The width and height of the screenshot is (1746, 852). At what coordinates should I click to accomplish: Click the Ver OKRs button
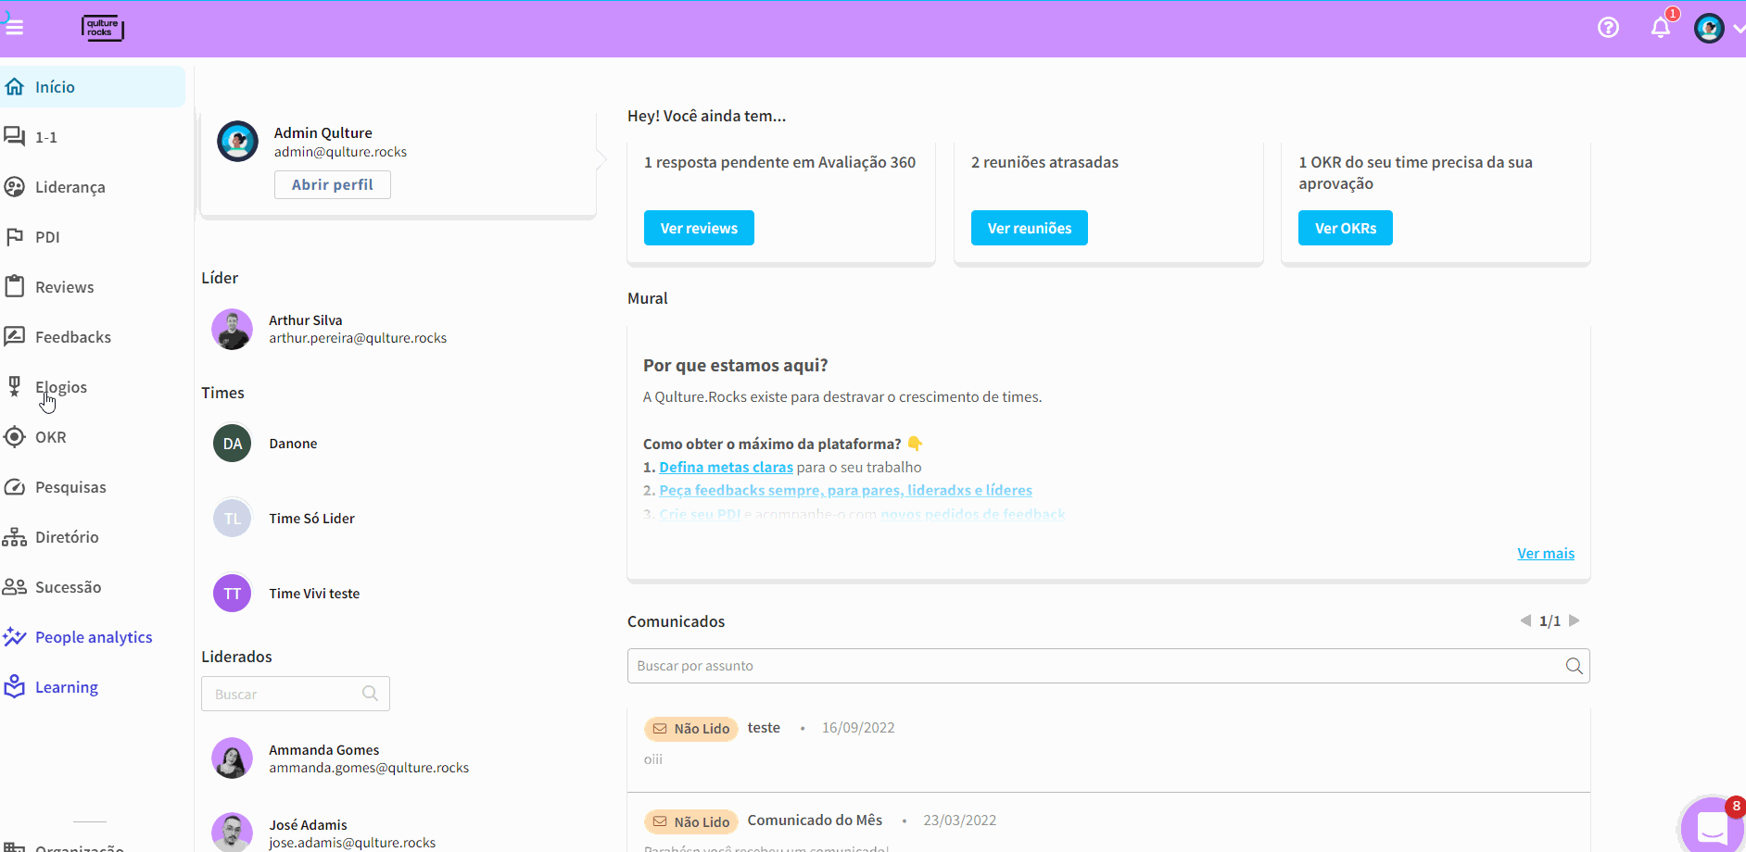(1345, 228)
